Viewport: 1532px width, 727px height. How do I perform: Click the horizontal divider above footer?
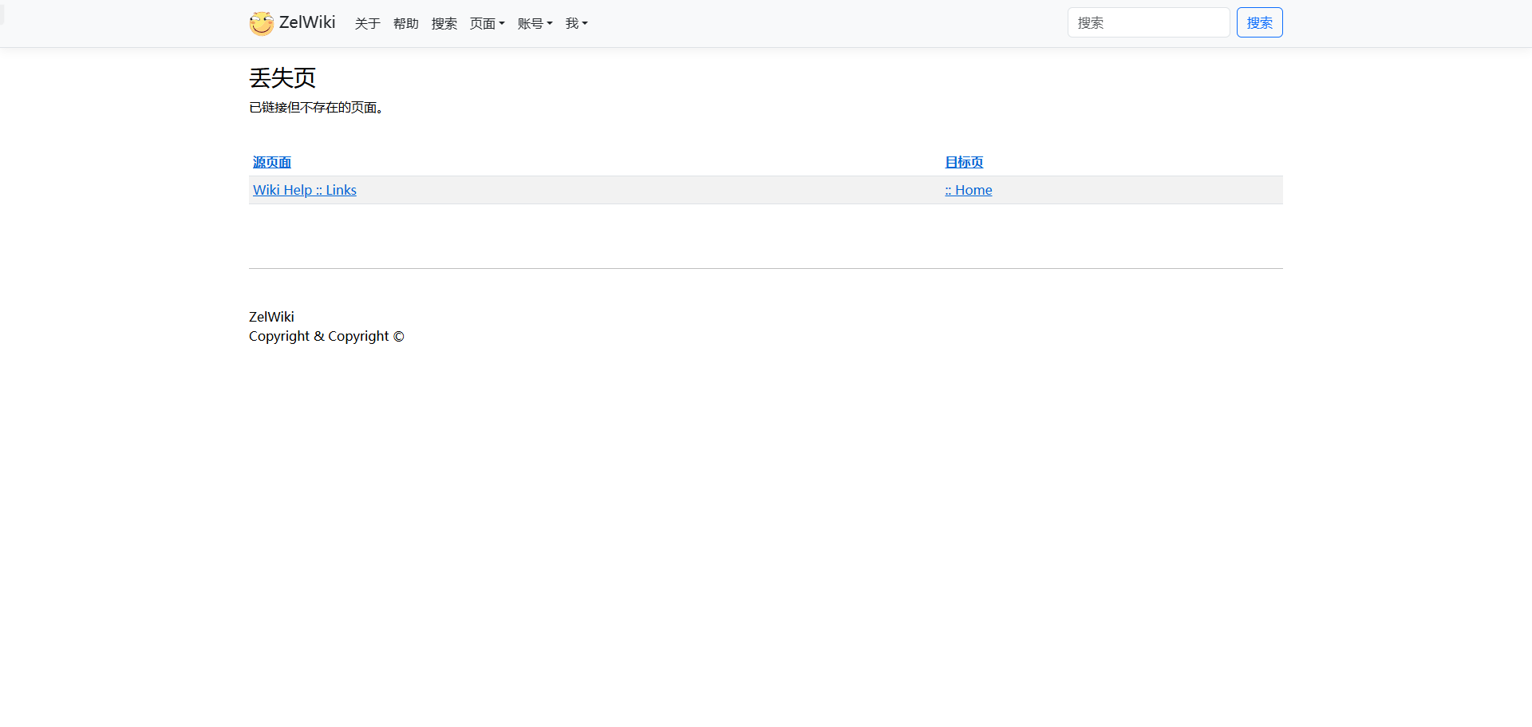coord(766,268)
